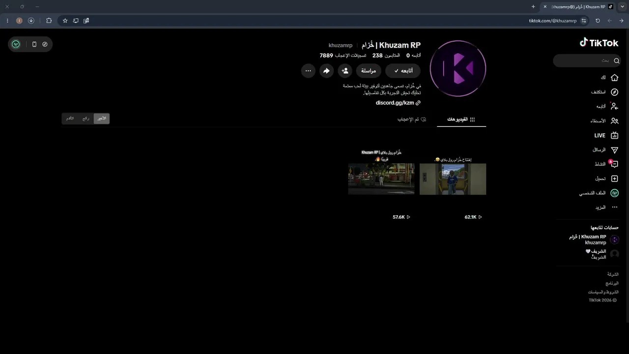Expand the Chrome tab search dropdown
629x354 pixels.
click(x=622, y=6)
